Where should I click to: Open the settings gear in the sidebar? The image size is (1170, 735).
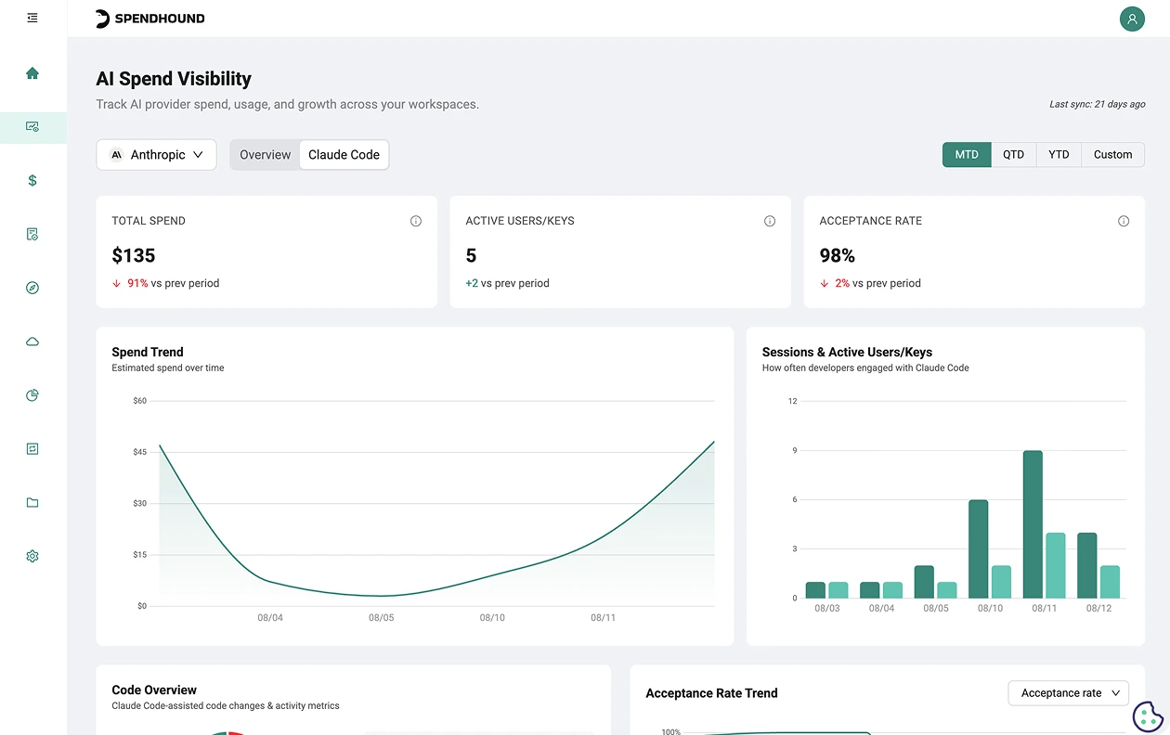[32, 556]
